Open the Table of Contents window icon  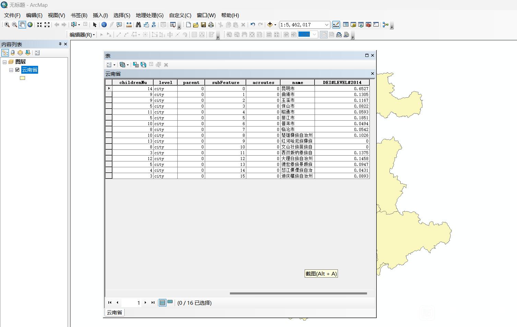click(346, 25)
